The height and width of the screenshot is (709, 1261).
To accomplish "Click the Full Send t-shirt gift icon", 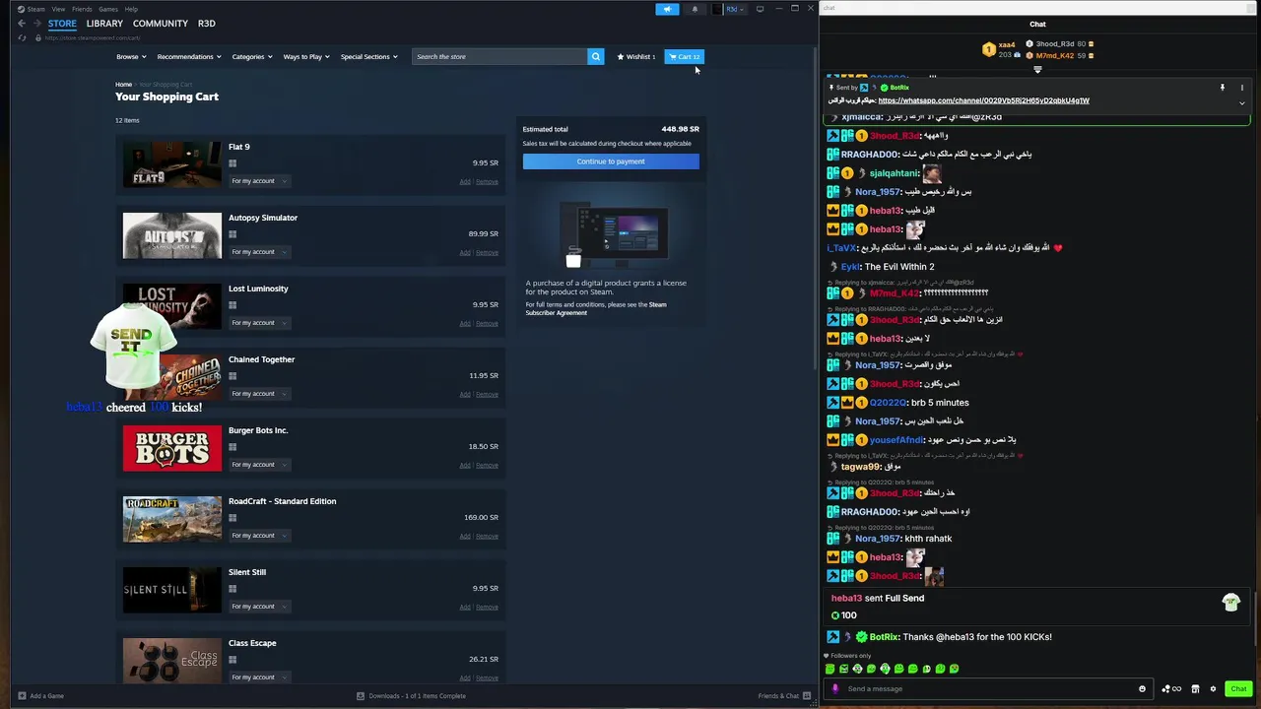I will [1230, 603].
